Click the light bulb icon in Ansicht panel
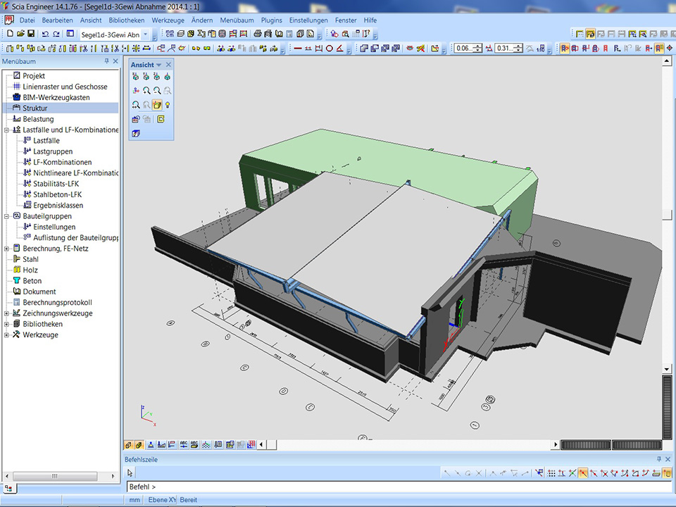This screenshot has width=676, height=507. (168, 105)
